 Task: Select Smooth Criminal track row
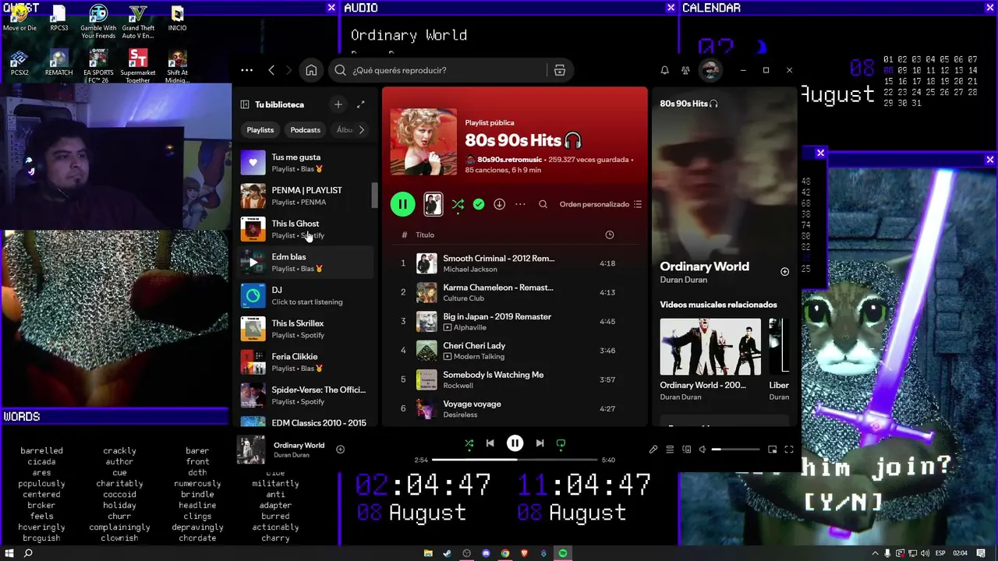515,263
